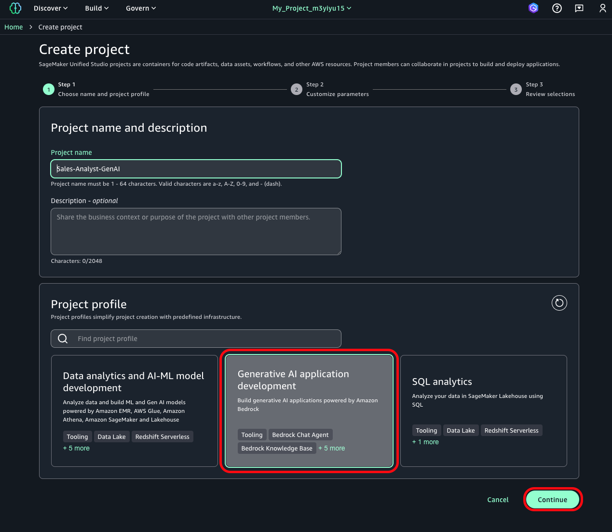Click the magnifier icon in profile search
Viewport: 612px width, 532px height.
tap(63, 338)
